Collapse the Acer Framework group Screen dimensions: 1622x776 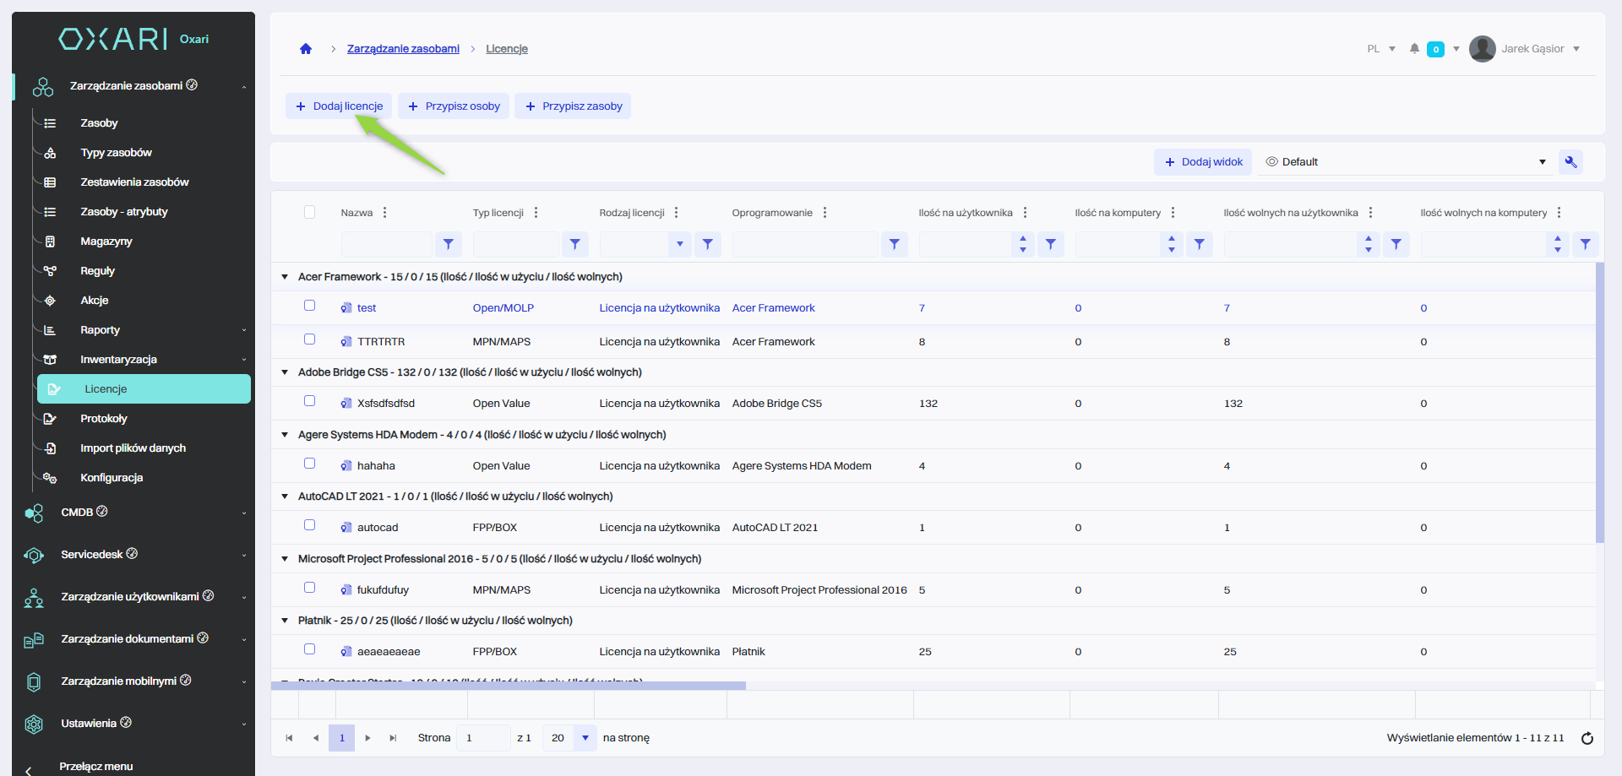coord(285,277)
